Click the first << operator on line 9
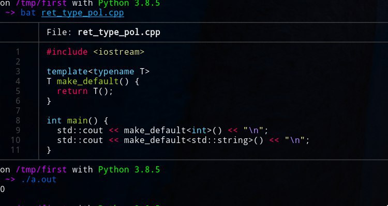Image resolution: width=388 pixels, height=206 pixels. click(x=114, y=131)
